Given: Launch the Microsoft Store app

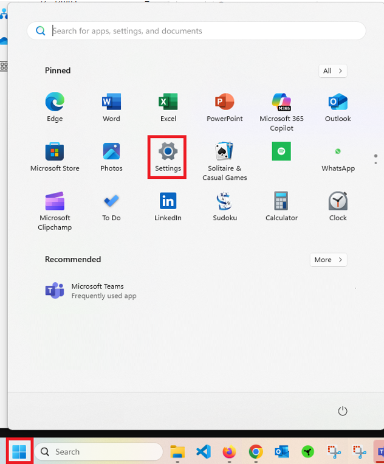Looking at the screenshot, I should (55, 157).
